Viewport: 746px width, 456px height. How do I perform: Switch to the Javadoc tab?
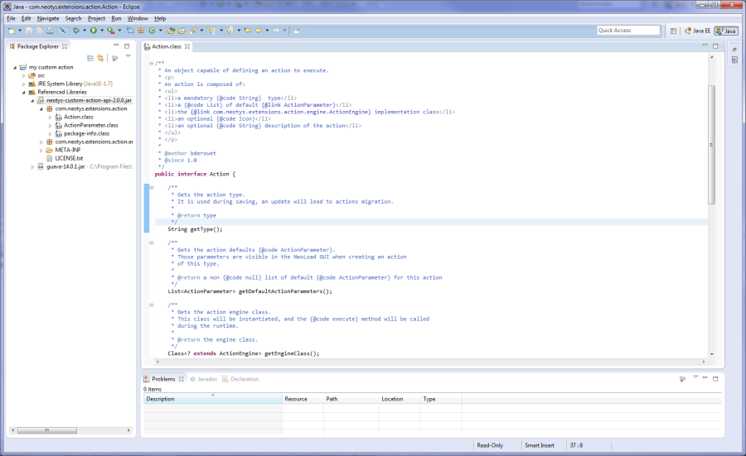point(206,379)
